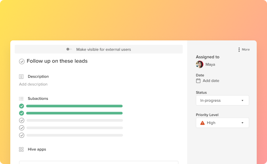Mark Follow up on these leads complete

[x=22, y=61]
